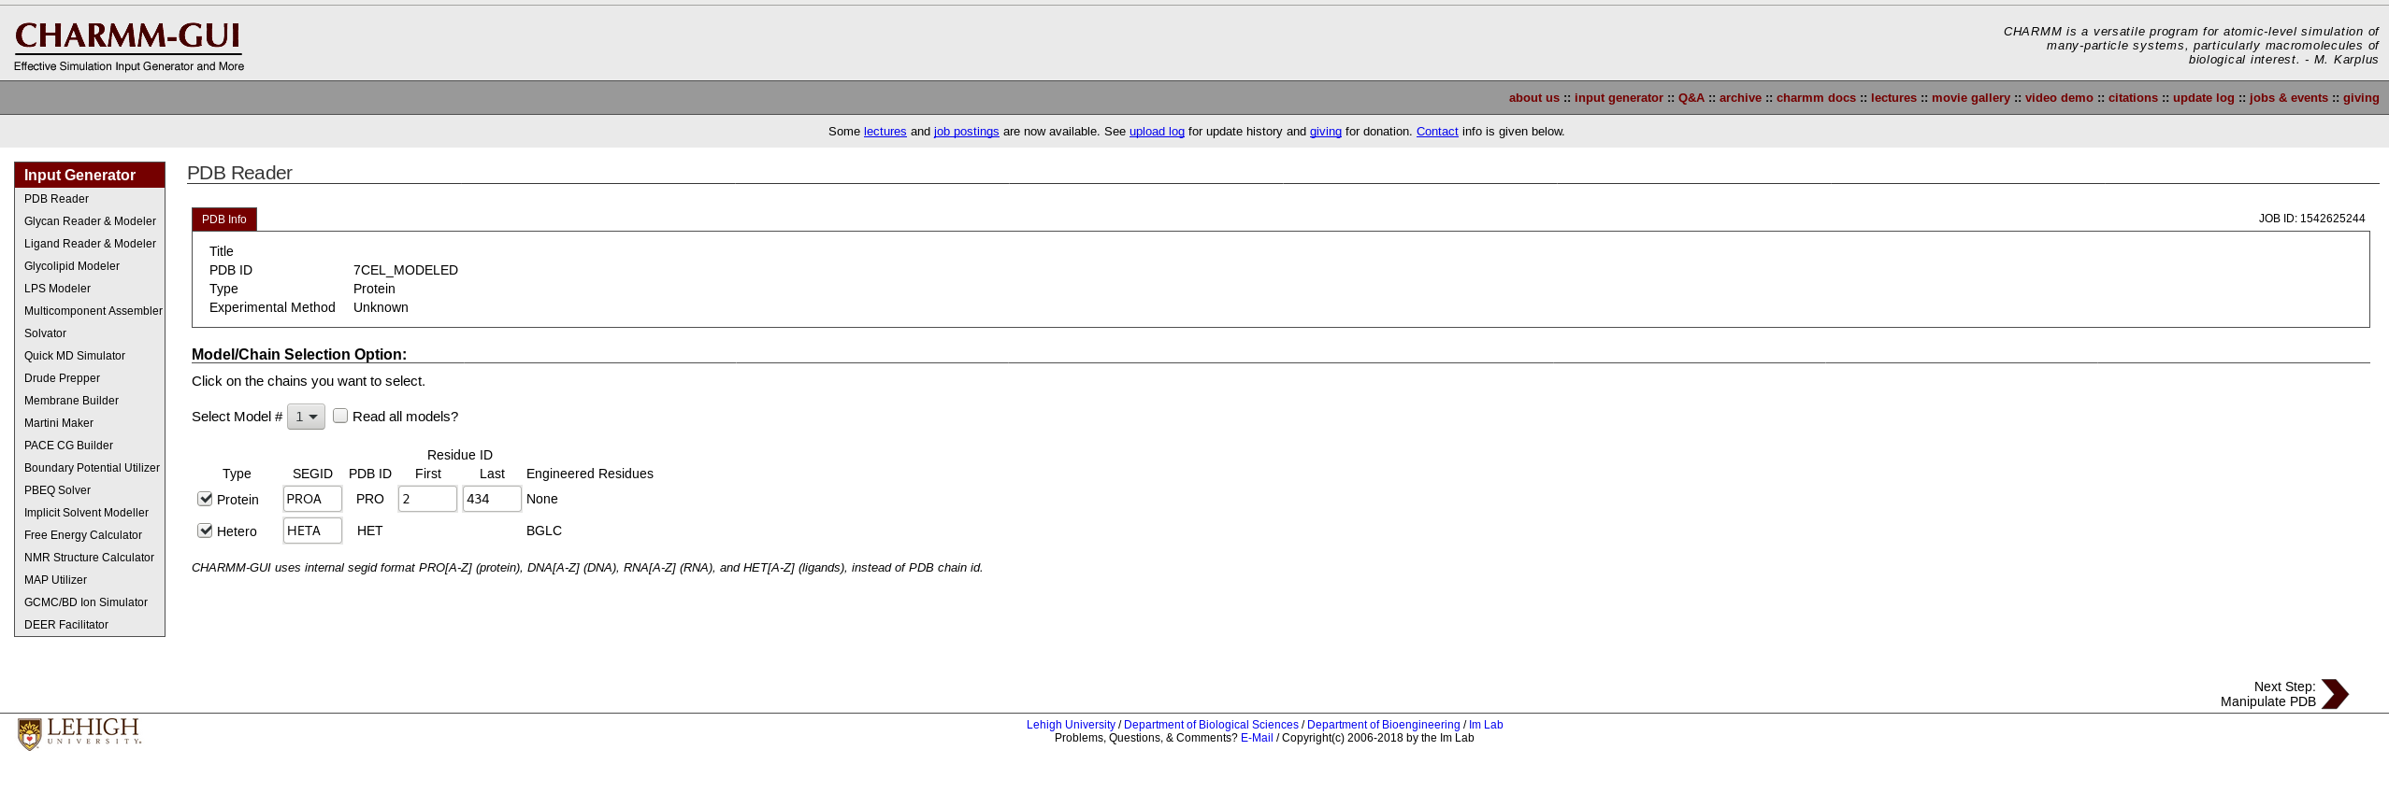
Task: Select Boundary Potential Utilizer in sidebar
Action: pyautogui.click(x=90, y=468)
